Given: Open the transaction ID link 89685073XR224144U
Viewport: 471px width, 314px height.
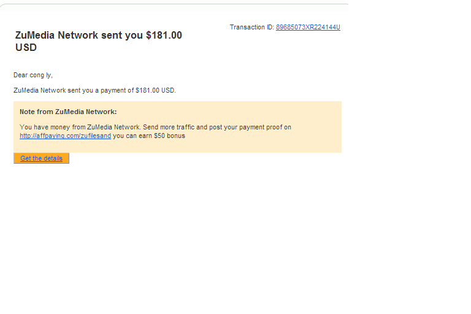Looking at the screenshot, I should coord(308,28).
